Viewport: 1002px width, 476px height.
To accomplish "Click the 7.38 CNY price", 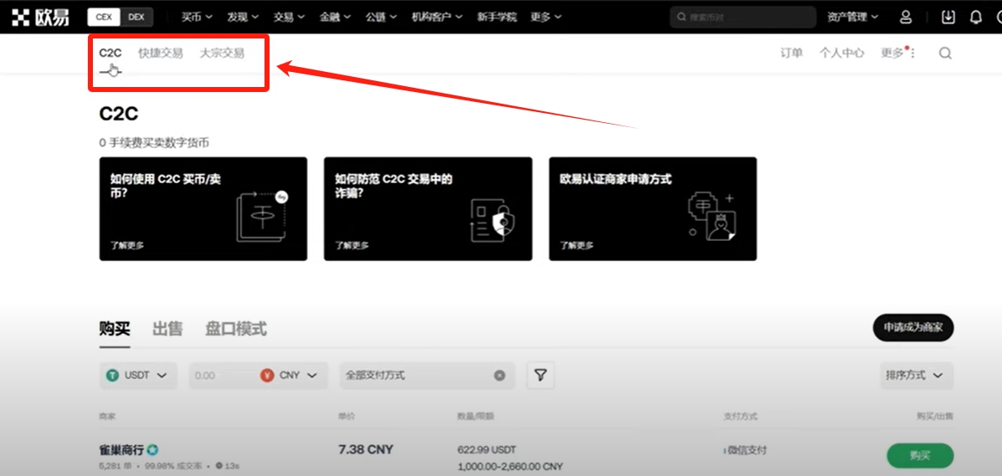I will coord(366,450).
